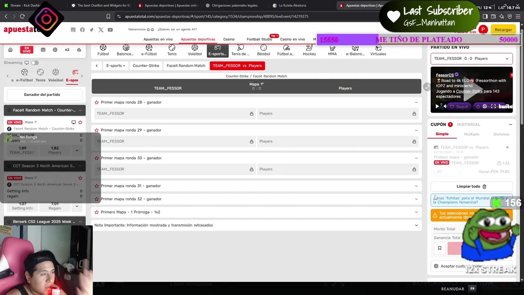Favorite Primer mapa ronda 31 market
The height and width of the screenshot is (295, 524).
[x=97, y=186]
